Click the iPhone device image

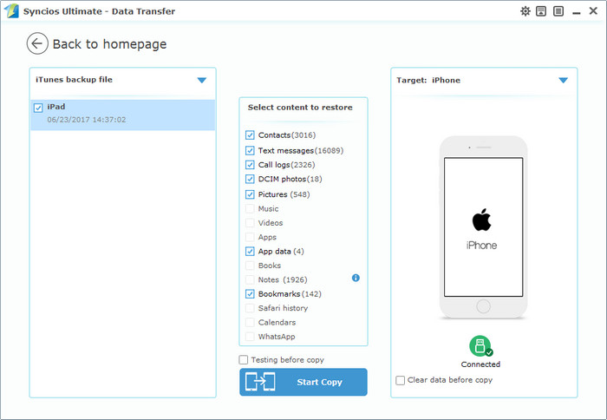coord(483,227)
